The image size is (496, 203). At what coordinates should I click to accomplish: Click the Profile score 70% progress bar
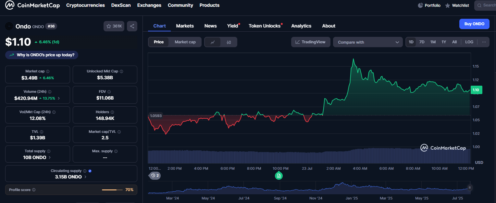pos(112,190)
